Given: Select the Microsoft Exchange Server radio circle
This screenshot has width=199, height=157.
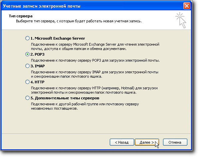Looking at the screenshot, I should (27, 38).
